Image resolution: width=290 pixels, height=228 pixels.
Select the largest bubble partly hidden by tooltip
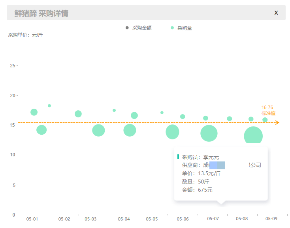pos(253,135)
